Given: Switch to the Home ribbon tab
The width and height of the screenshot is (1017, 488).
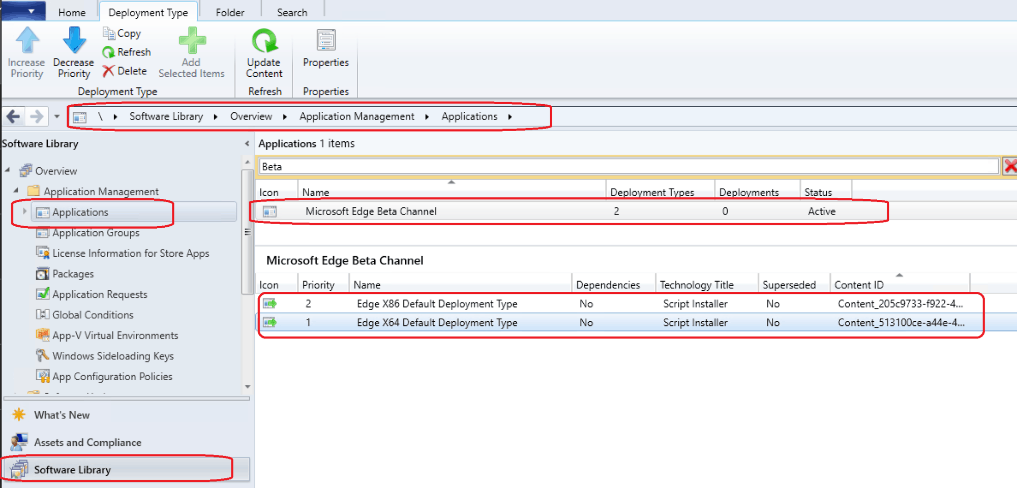Looking at the screenshot, I should click(x=72, y=12).
